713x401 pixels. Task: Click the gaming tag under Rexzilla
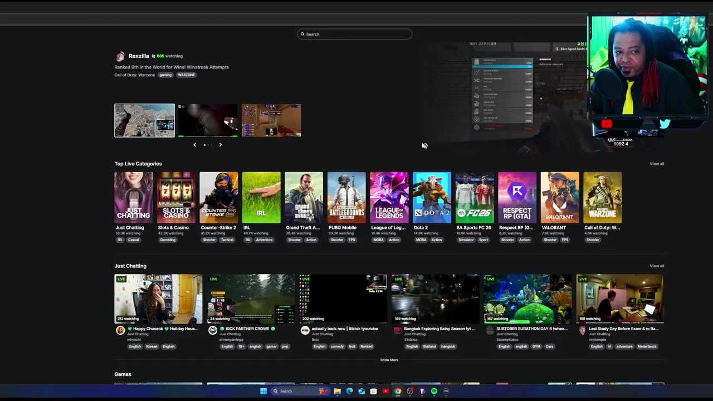(x=165, y=75)
